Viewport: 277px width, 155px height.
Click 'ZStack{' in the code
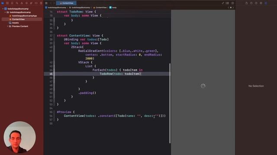pos(77,47)
